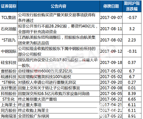The height and width of the screenshot is (119, 143).
Task: Click the value 0.27
Action: coord(132,82)
